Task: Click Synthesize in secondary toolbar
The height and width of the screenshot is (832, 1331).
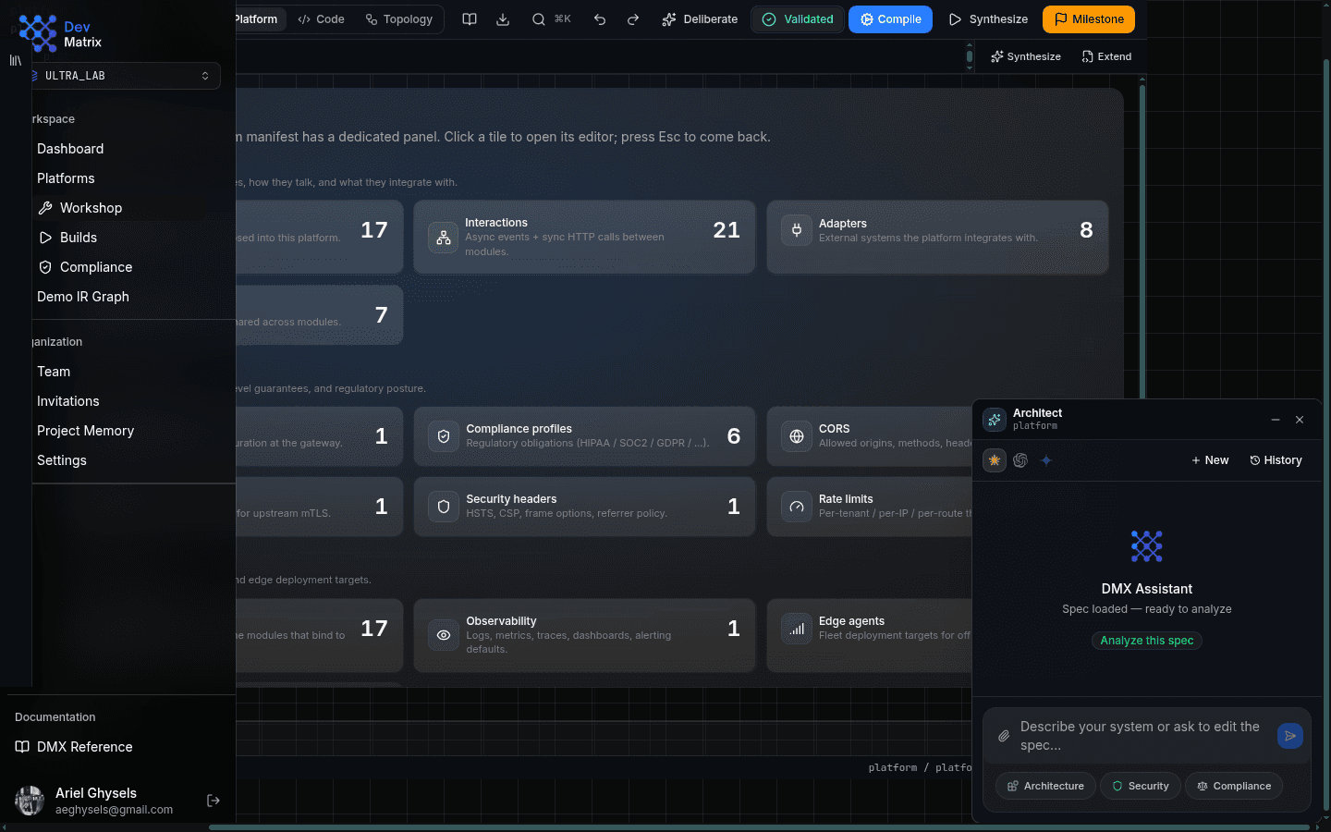Action: click(1026, 56)
